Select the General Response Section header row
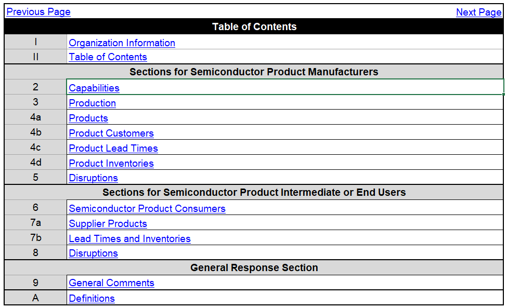 (254, 267)
